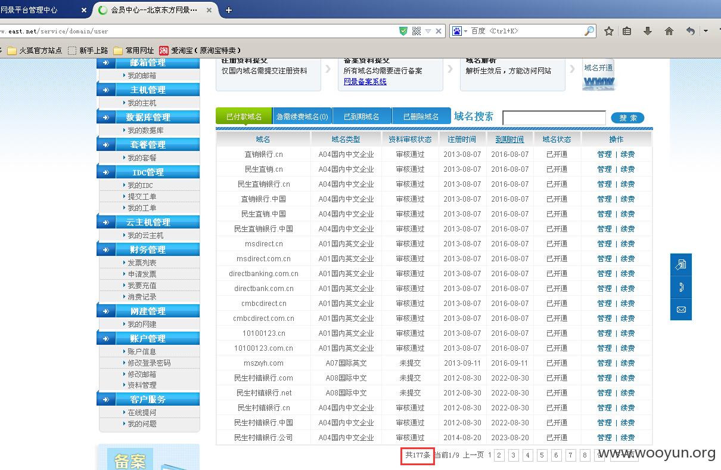
Task: Click 管理 for mszxyh.com row
Action: pos(604,363)
